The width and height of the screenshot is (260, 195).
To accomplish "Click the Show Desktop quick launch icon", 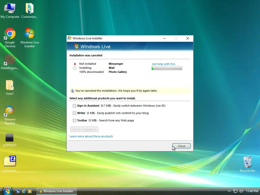I will pyautogui.click(x=18, y=191).
